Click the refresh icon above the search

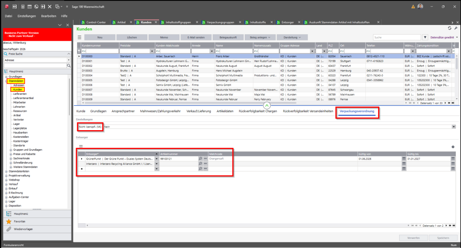(449, 28)
